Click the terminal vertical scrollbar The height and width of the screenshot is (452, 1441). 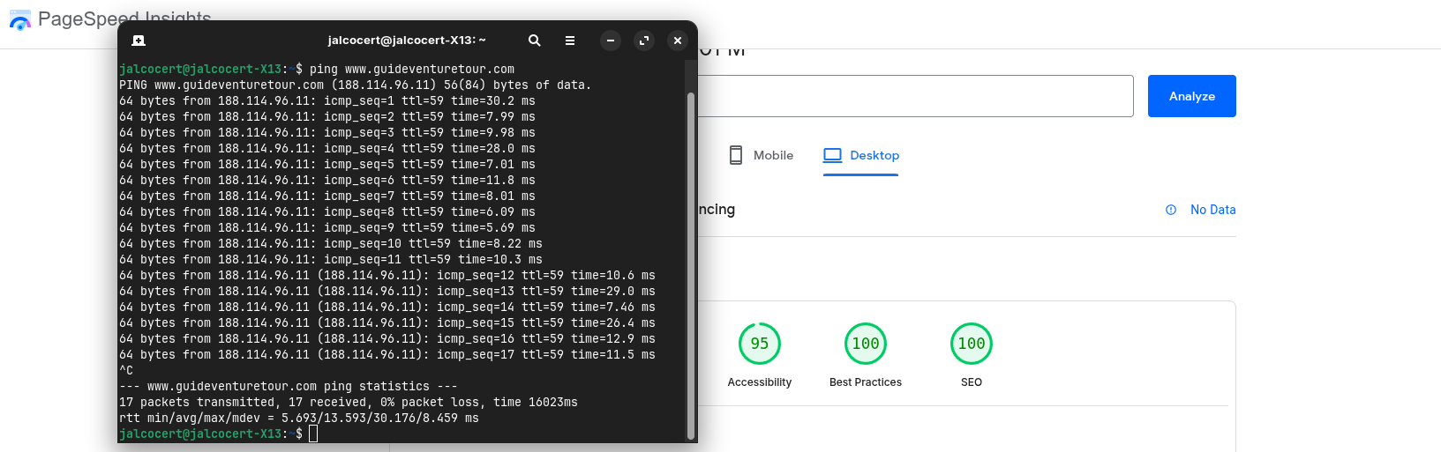pos(691,264)
